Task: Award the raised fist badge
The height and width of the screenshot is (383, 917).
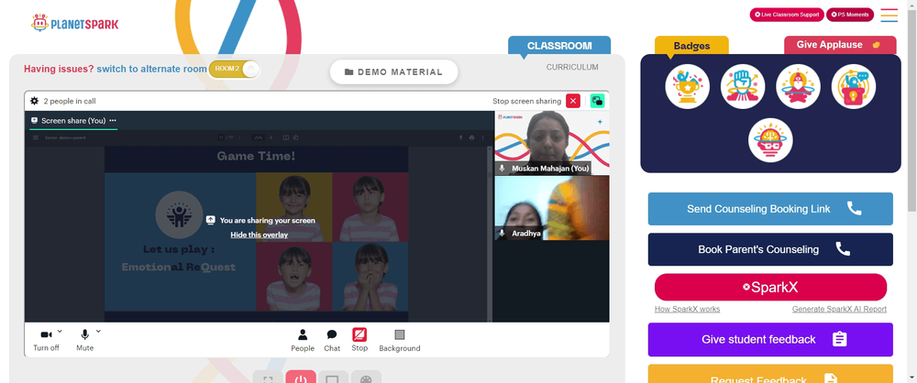Action: (743, 86)
